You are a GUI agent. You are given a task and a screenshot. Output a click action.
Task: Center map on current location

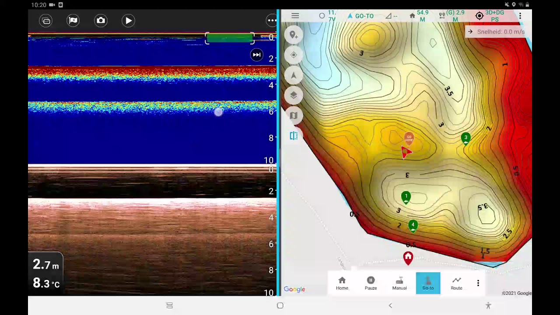click(294, 55)
